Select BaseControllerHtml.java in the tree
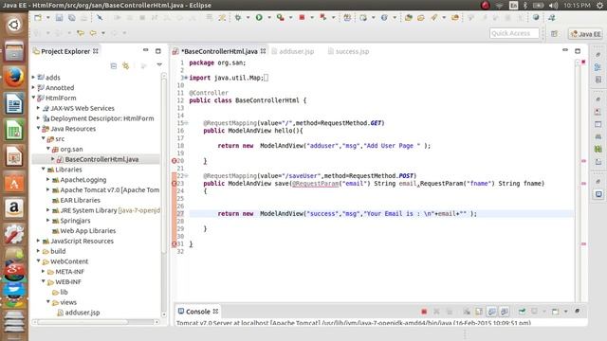 click(101, 159)
